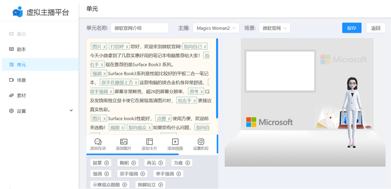Click the 设置 gear icon

pyautogui.click(x=11, y=111)
